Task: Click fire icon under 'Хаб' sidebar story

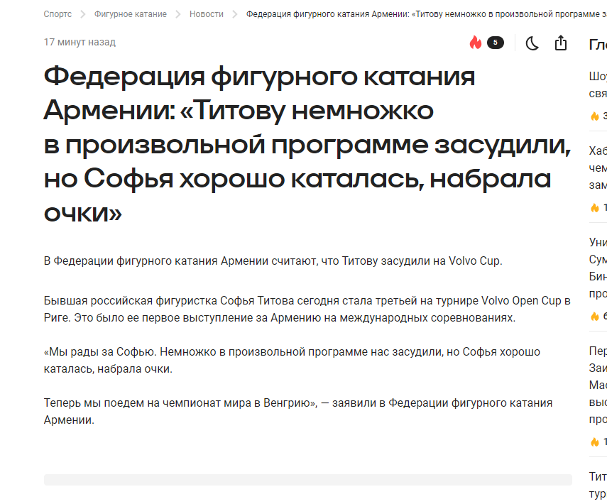Action: 595,208
